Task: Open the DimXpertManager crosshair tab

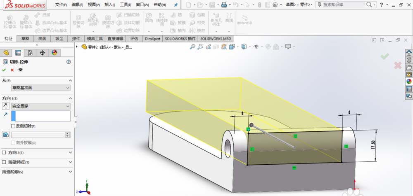Action: coord(42,53)
